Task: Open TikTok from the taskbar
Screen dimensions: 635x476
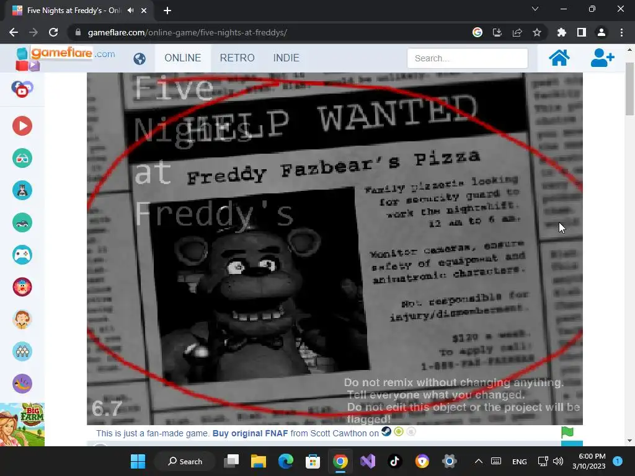Action: click(395, 461)
